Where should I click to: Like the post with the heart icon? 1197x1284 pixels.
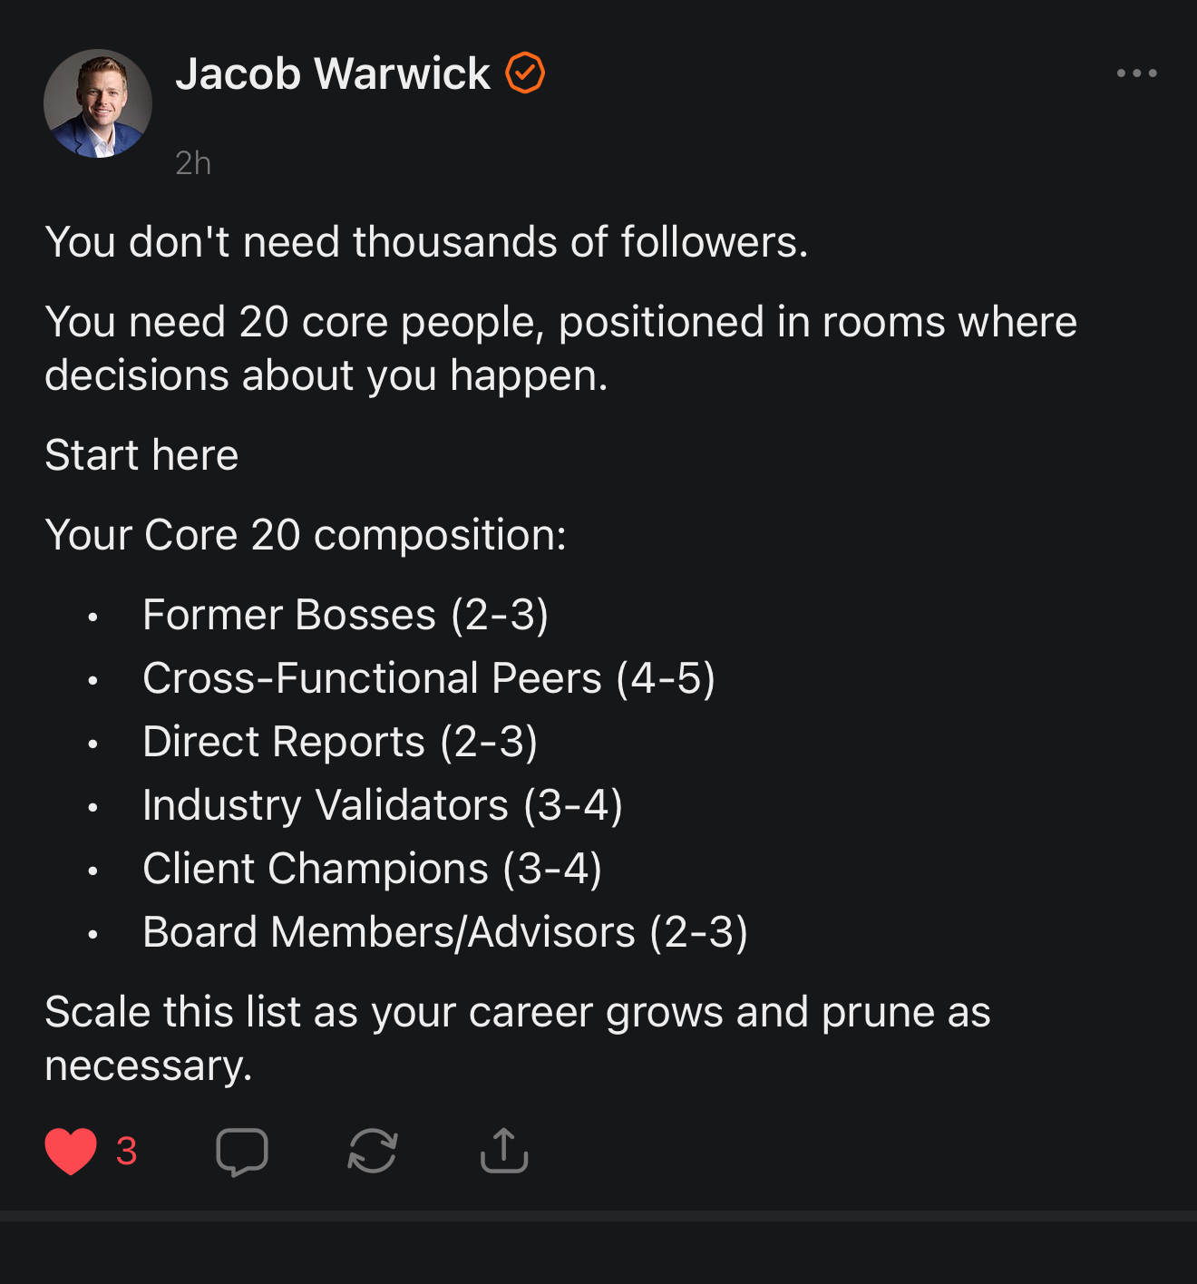71,1152
